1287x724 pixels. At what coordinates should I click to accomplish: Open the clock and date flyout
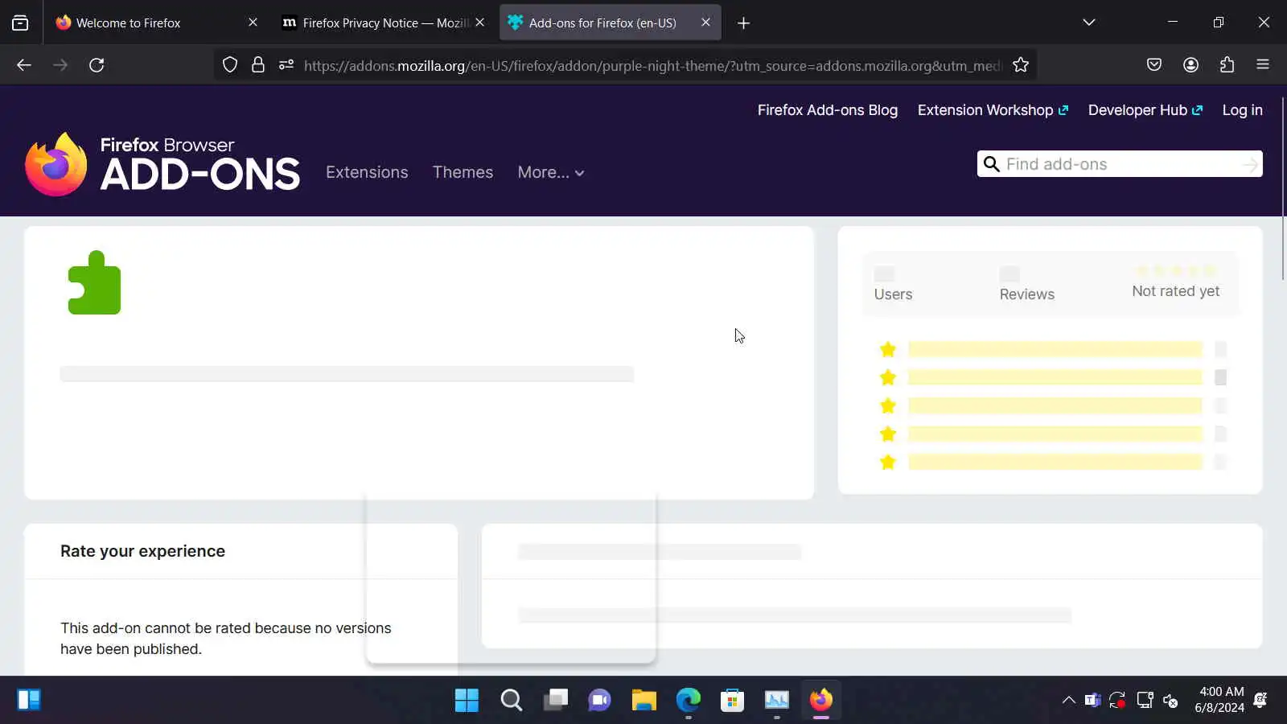[x=1220, y=700]
